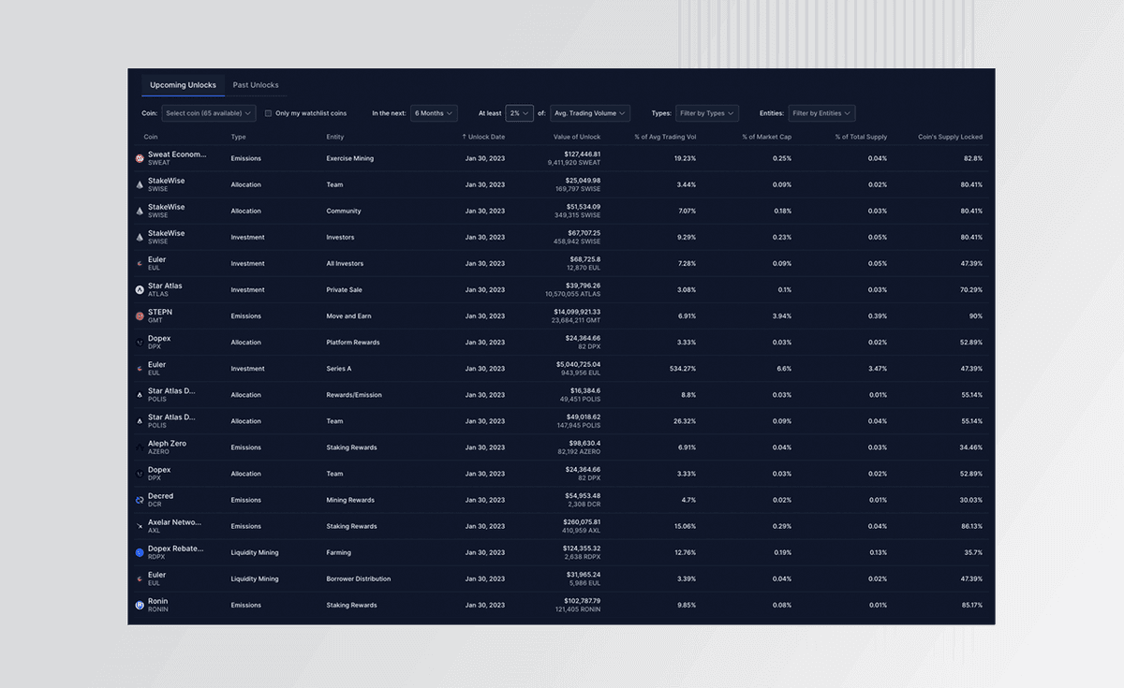Select the STEPN GMT coin logo

pyautogui.click(x=140, y=315)
